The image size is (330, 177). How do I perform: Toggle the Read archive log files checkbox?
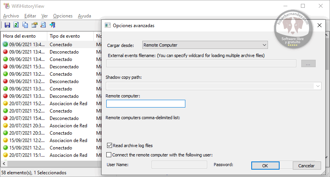pyautogui.click(x=109, y=146)
